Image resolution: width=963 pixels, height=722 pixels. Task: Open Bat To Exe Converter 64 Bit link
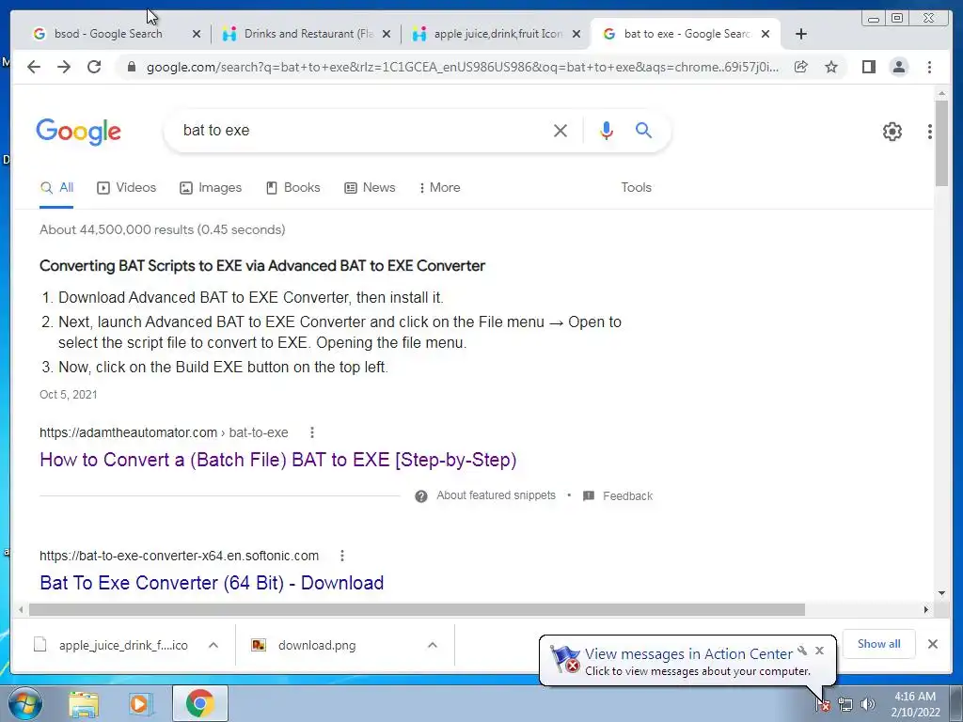click(212, 583)
